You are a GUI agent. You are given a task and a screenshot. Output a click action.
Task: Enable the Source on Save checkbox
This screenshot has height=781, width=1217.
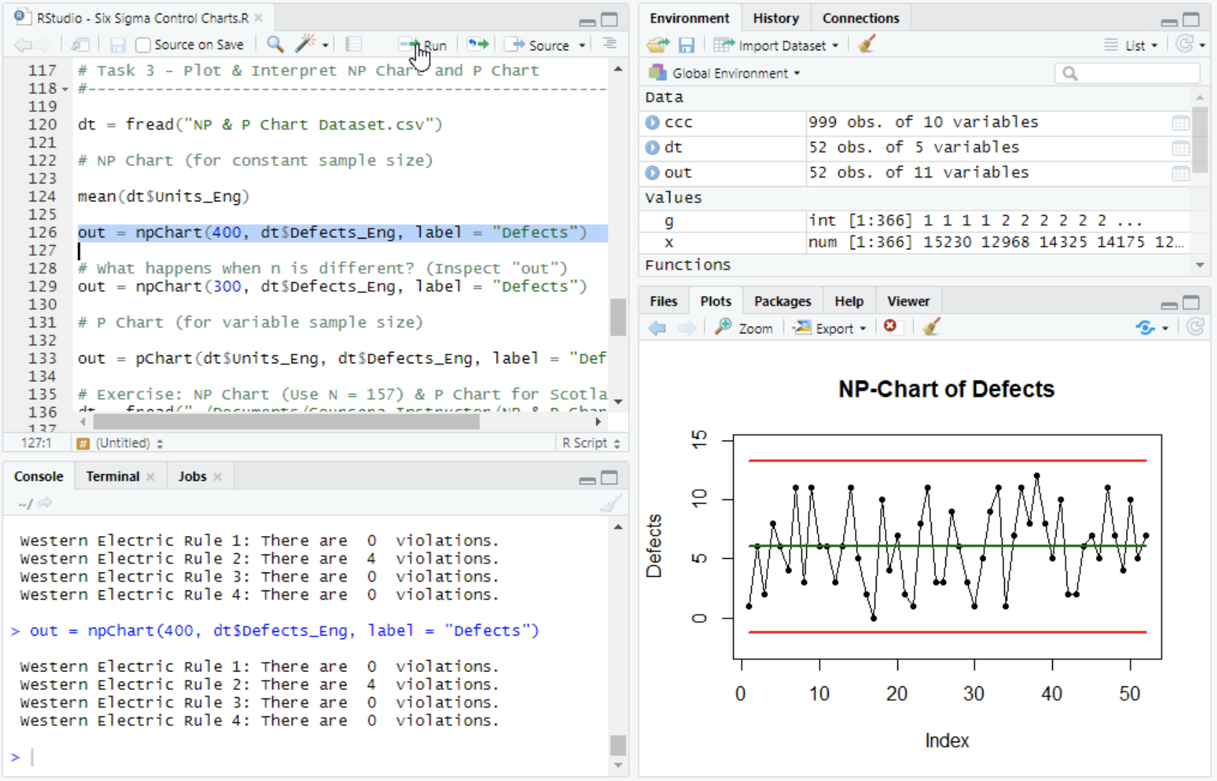(143, 45)
